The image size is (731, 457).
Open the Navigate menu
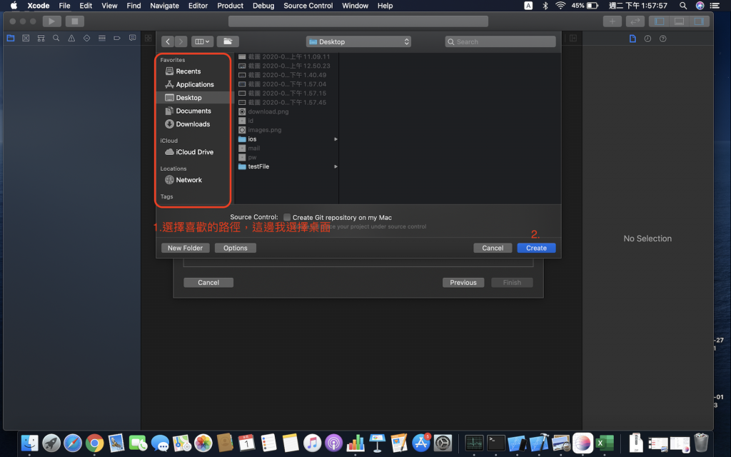click(165, 6)
